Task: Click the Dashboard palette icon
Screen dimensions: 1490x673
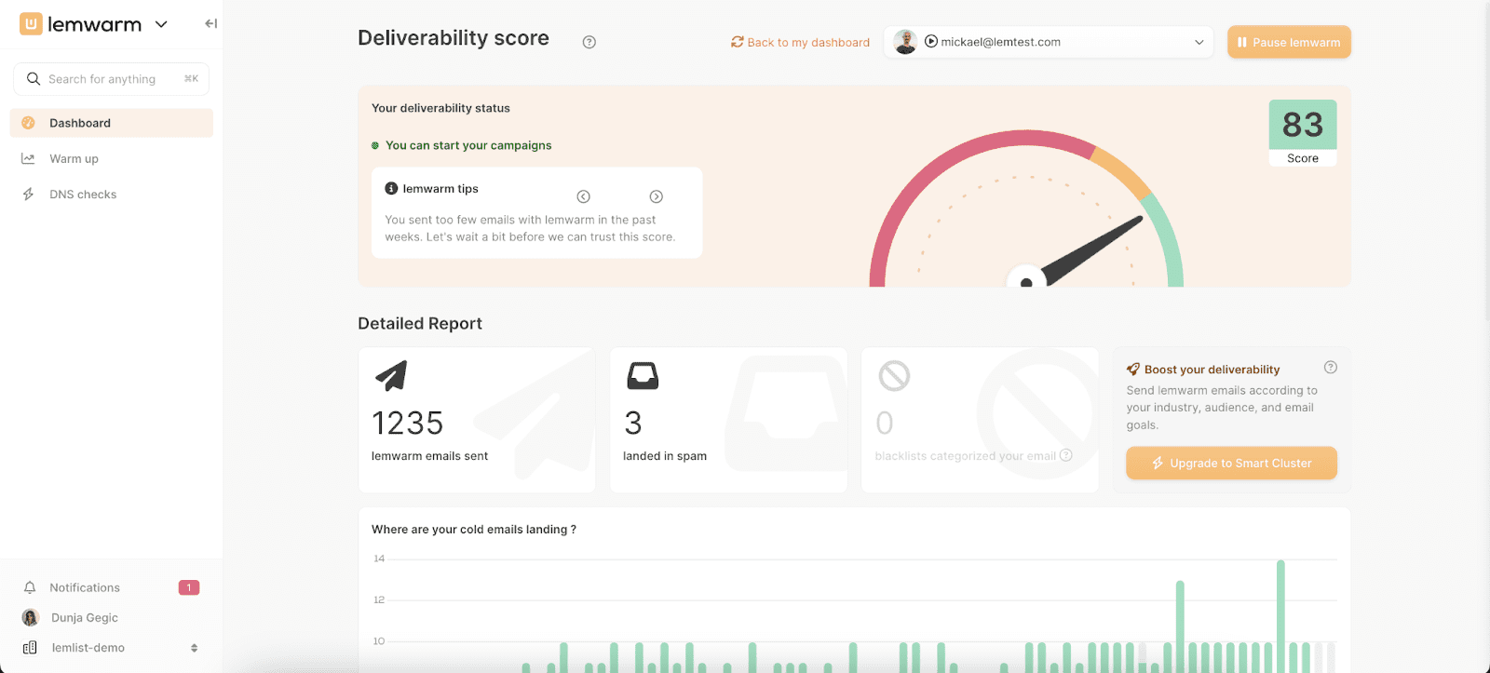Action: pyautogui.click(x=29, y=123)
